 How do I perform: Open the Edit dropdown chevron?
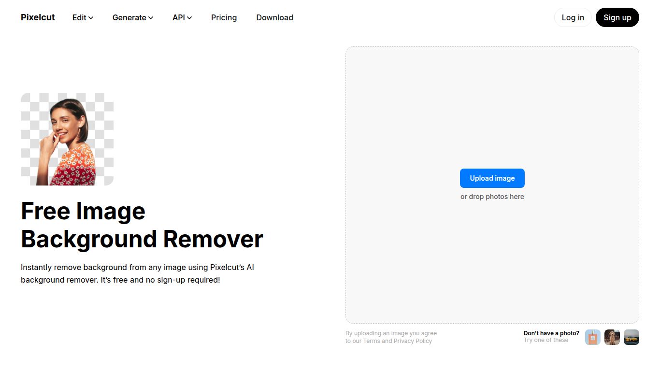92,18
